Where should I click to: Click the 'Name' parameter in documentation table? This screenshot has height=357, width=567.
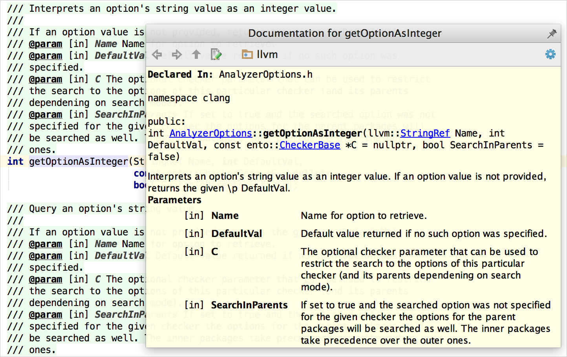pyautogui.click(x=225, y=216)
